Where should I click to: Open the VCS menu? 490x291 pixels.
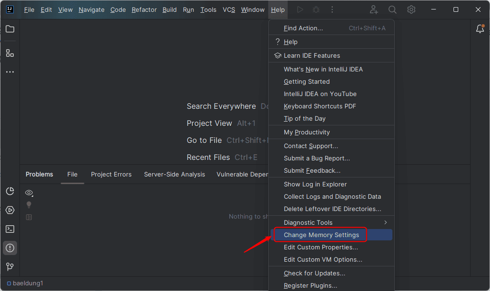coord(229,9)
